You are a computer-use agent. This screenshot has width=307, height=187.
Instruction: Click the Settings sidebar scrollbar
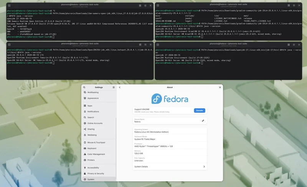pyautogui.click(x=116, y=148)
